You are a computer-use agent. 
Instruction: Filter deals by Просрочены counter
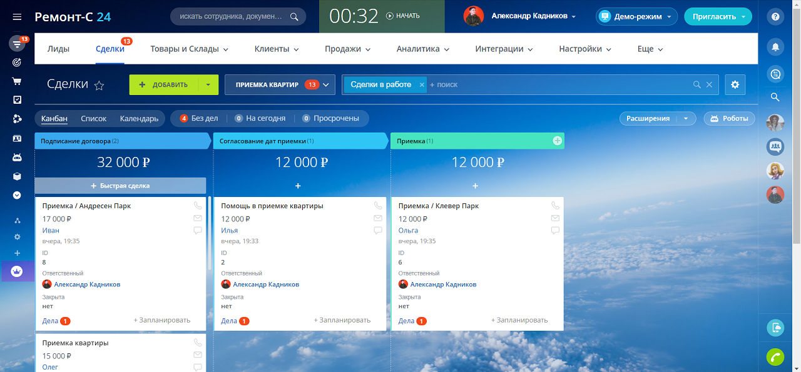pyautogui.click(x=330, y=118)
